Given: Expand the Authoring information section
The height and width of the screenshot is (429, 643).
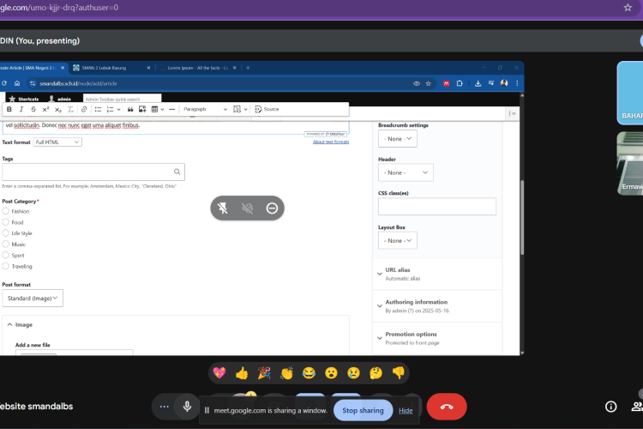Looking at the screenshot, I should coord(416,302).
